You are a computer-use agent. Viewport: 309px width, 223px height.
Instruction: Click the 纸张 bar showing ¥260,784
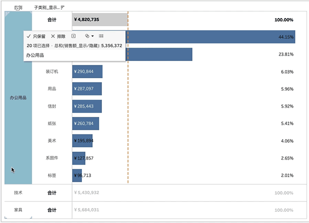[85, 124]
